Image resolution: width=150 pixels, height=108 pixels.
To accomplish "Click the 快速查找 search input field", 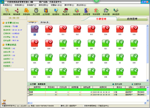I will (x=14, y=69).
